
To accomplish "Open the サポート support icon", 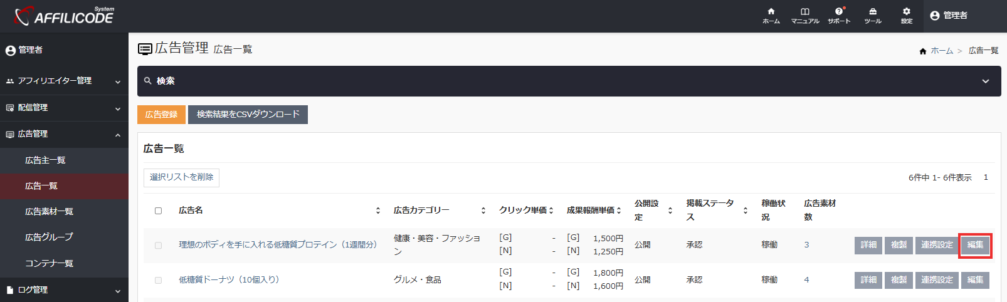I will pos(839,16).
